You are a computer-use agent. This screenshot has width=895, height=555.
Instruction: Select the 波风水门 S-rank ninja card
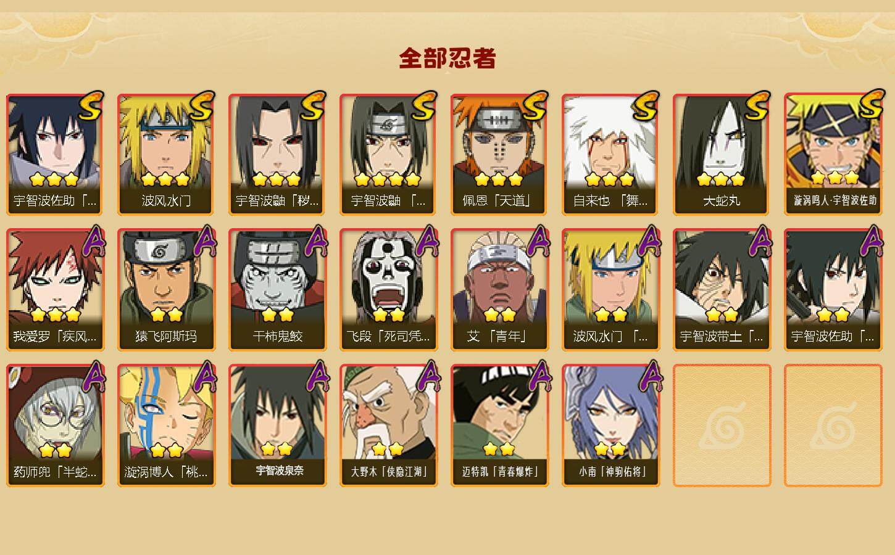[x=166, y=154]
